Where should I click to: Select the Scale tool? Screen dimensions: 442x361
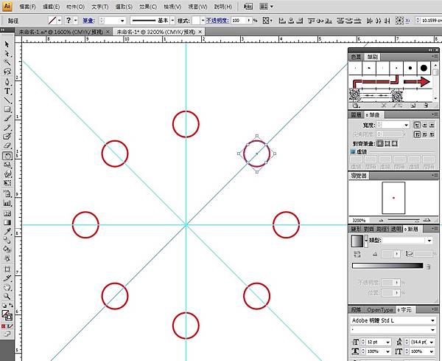7,165
